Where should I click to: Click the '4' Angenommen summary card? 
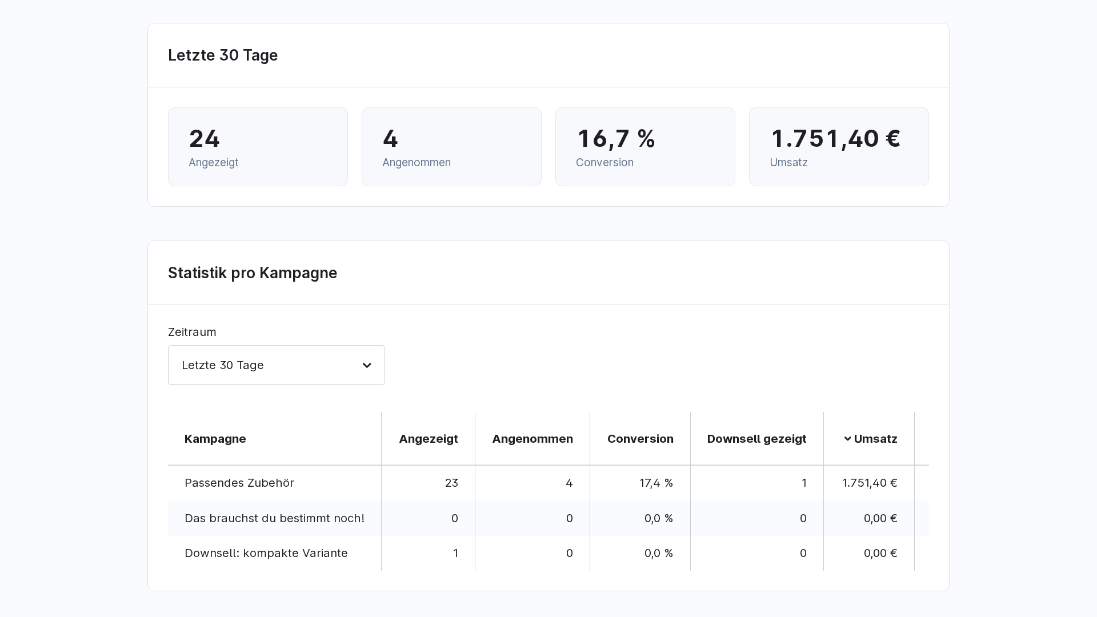coord(451,147)
